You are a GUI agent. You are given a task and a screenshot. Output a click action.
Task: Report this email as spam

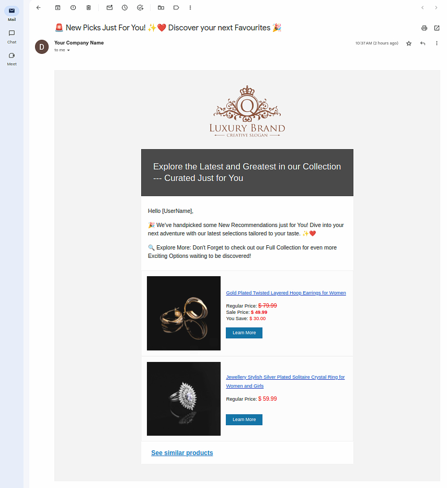point(73,7)
